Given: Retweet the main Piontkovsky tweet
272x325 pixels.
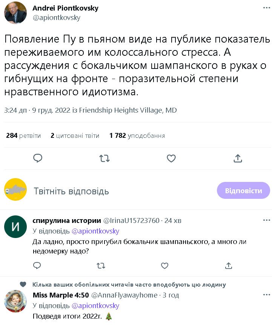Looking at the screenshot, I should (x=104, y=158).
